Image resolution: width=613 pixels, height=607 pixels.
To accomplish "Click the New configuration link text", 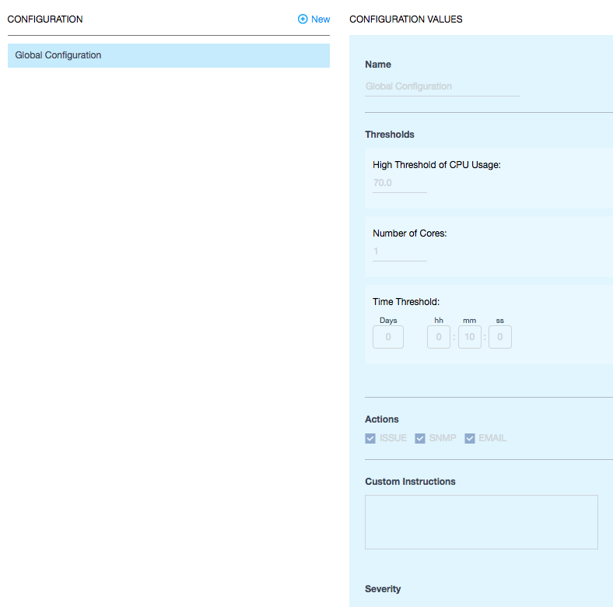I will coord(321,19).
